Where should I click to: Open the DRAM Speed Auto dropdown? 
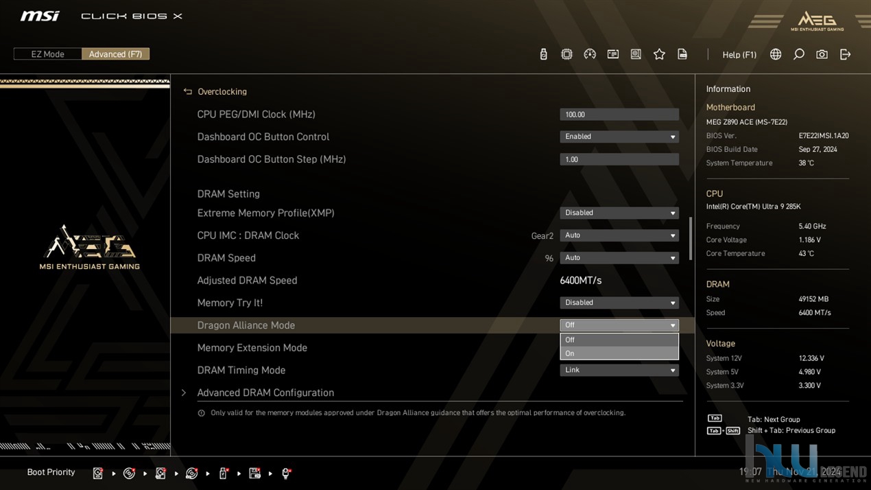click(619, 258)
